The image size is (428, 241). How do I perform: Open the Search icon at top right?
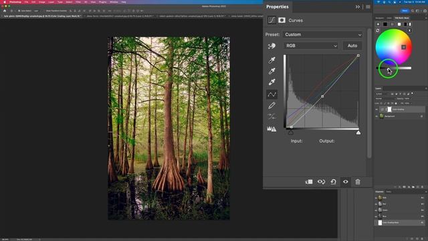coord(413,11)
